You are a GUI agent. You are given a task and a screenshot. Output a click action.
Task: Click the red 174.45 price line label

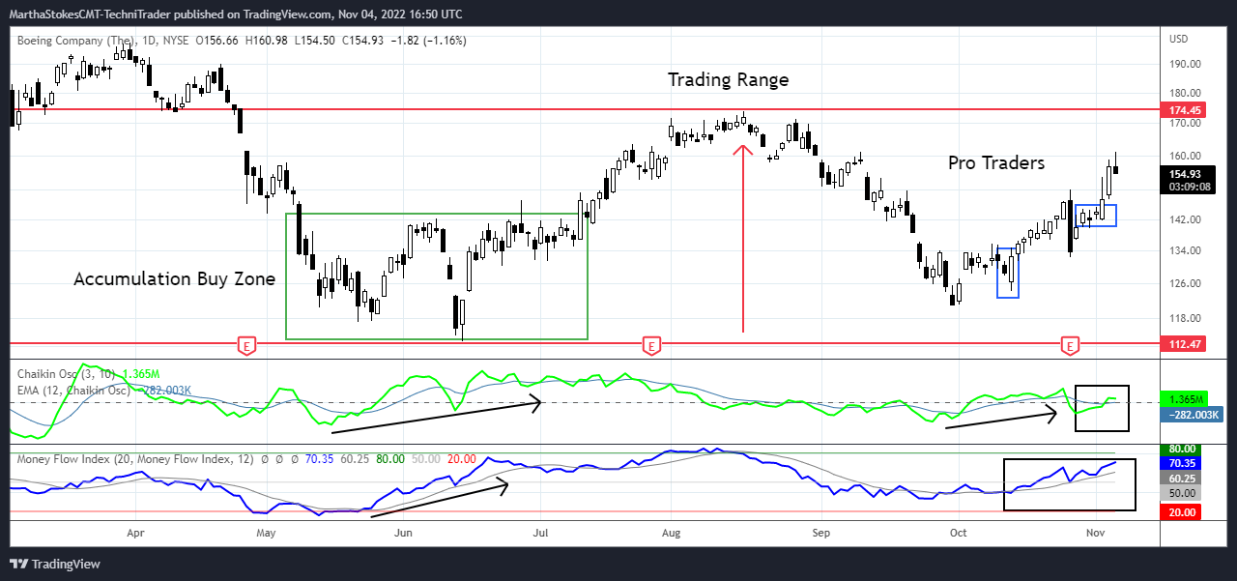1185,110
